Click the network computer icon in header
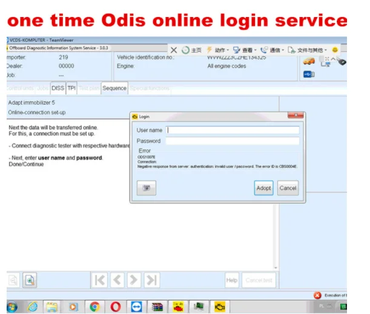Viewport: 370px width, 314px height. 325,64
